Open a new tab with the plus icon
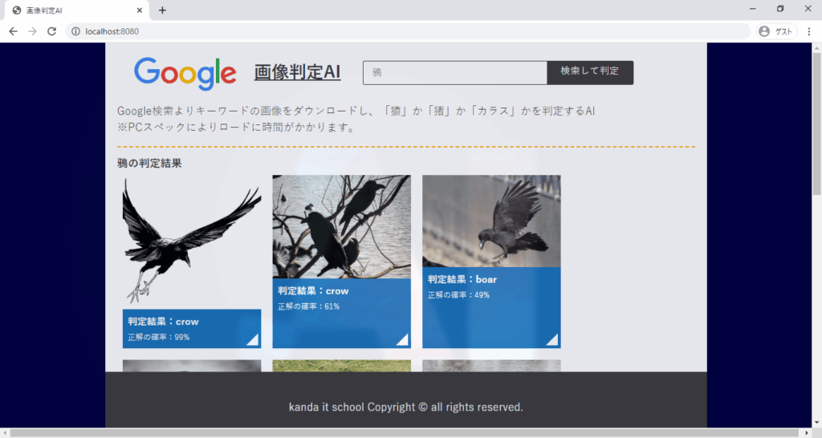Image resolution: width=822 pixels, height=438 pixels. [x=162, y=10]
